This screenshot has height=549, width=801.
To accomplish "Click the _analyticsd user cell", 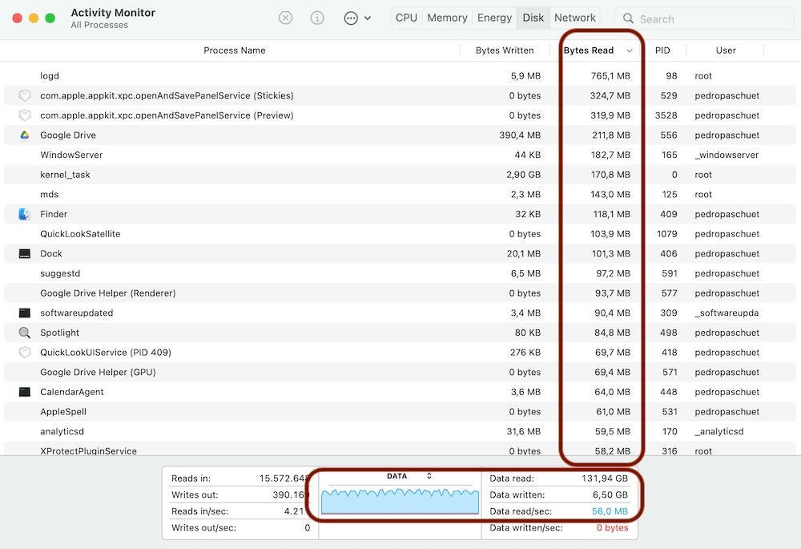I will click(x=718, y=431).
